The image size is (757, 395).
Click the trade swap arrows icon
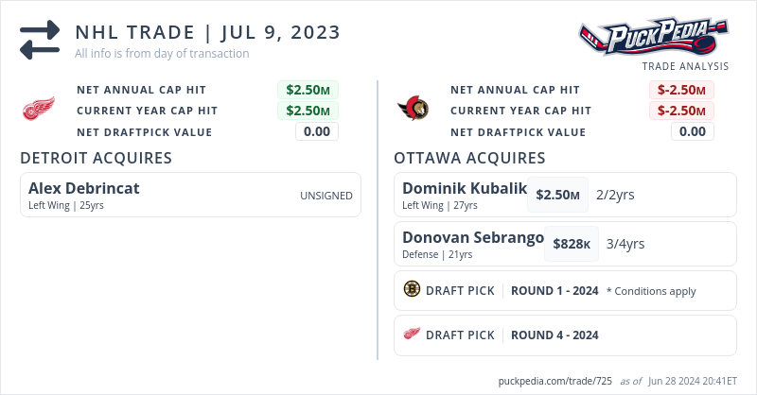(40, 40)
